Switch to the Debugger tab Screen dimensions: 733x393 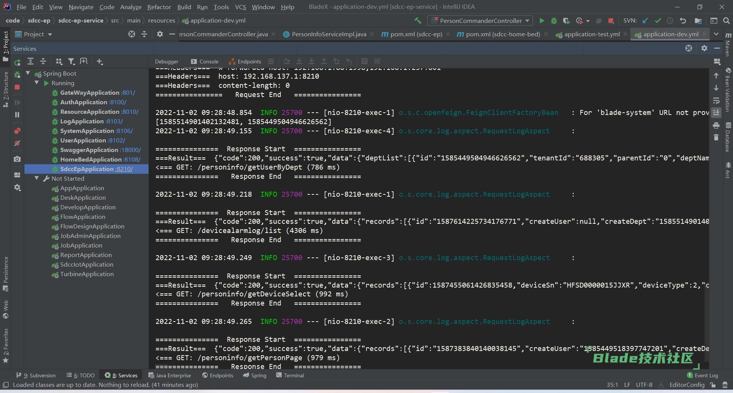pyautogui.click(x=166, y=61)
